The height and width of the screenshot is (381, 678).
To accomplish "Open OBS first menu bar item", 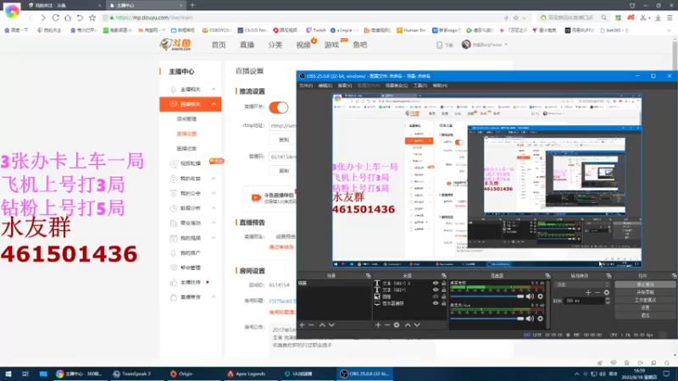I will (306, 86).
